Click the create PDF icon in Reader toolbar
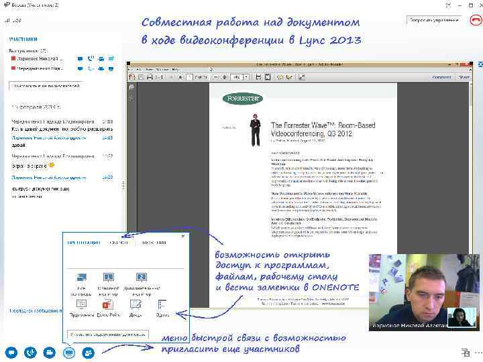 [132, 77]
